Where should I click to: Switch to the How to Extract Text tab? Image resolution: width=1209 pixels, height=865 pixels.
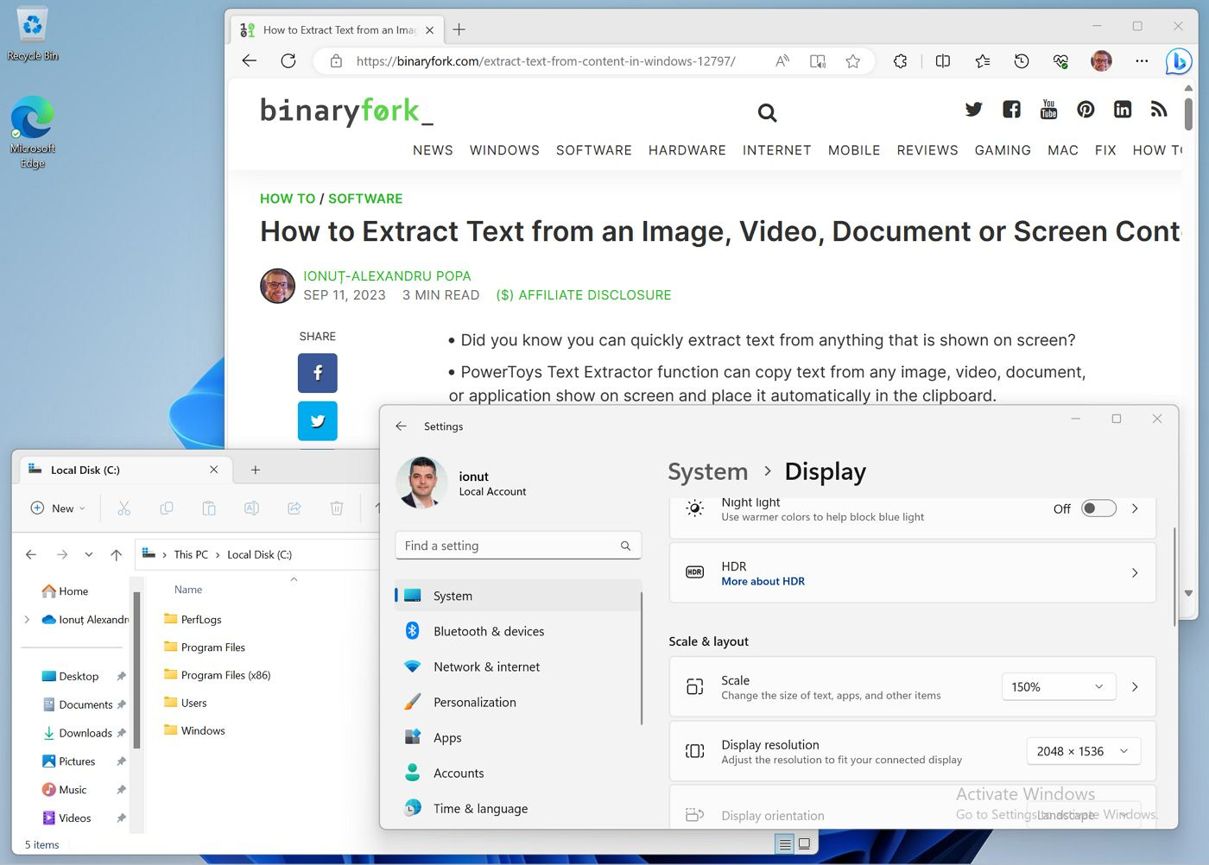coord(335,28)
